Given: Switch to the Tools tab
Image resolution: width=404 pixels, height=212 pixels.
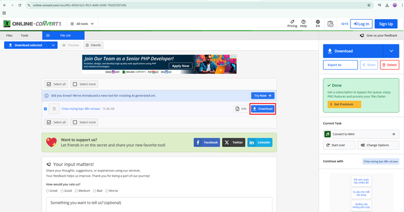Looking at the screenshot, I should (x=24, y=36).
